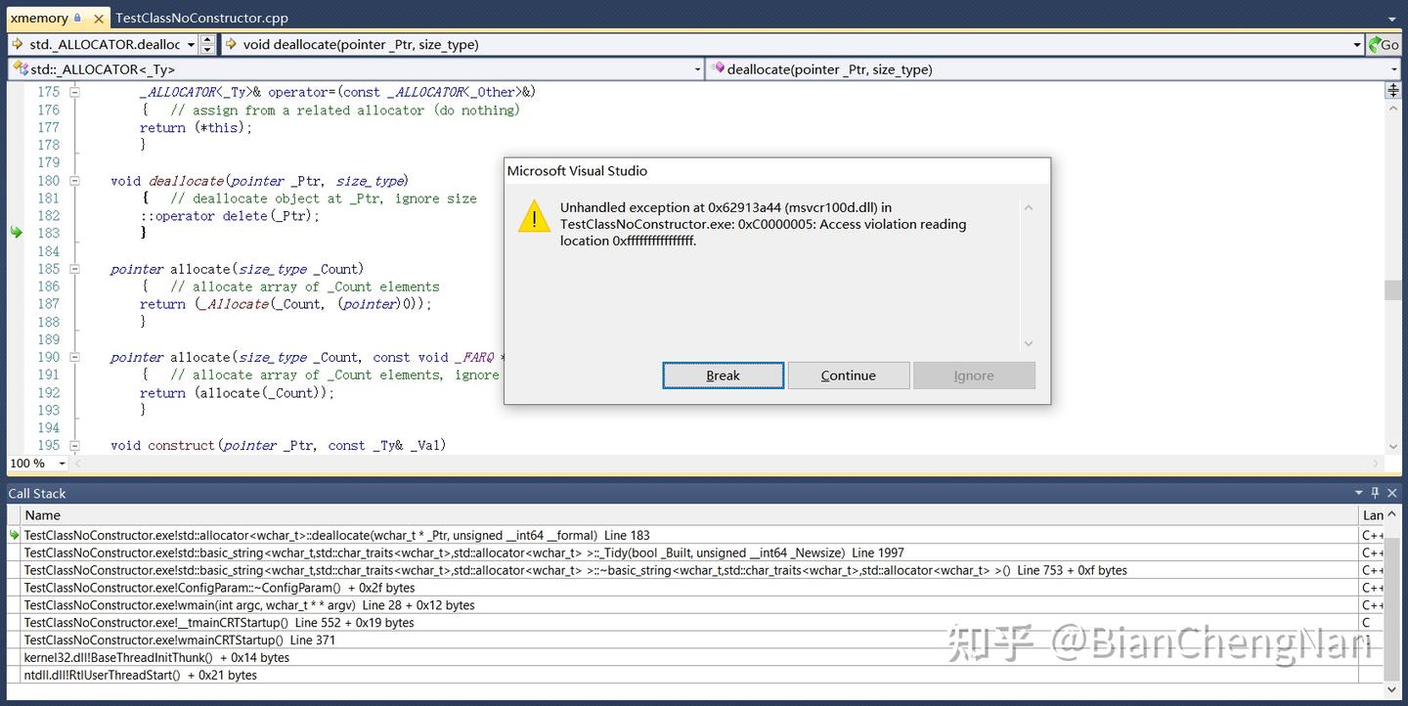Close the xmemory tab
This screenshot has width=1408, height=706.
click(x=98, y=18)
